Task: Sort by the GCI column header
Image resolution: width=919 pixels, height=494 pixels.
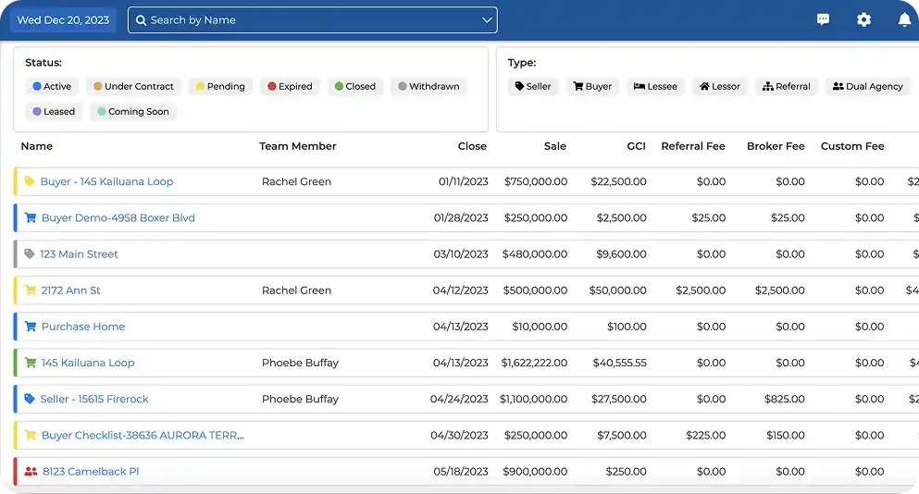Action: (636, 146)
